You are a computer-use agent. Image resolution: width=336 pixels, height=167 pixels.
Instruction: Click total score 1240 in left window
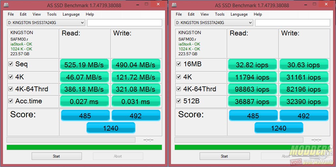tap(111, 128)
